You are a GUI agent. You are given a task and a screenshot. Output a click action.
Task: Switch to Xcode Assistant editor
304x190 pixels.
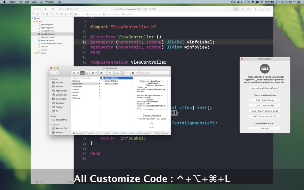[242, 9]
